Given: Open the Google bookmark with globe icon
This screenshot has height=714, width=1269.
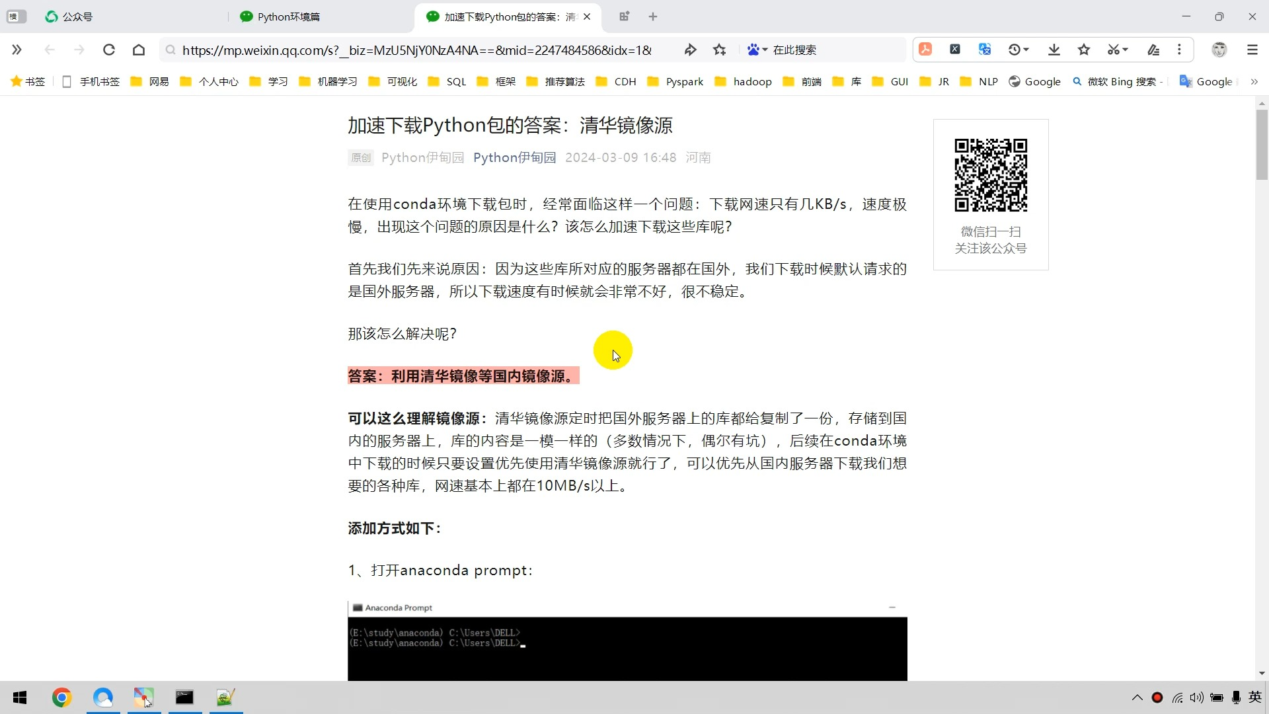Looking at the screenshot, I should point(1035,81).
